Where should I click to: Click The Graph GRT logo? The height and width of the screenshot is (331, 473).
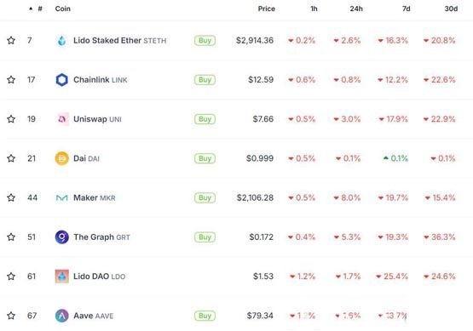pos(62,237)
